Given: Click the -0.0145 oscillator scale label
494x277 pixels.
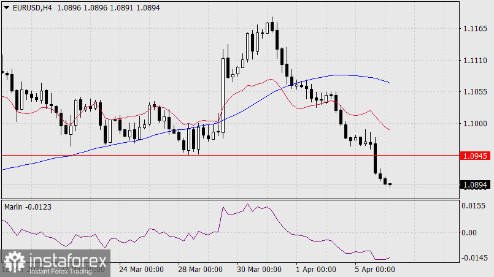Looking at the screenshot, I should point(475,257).
